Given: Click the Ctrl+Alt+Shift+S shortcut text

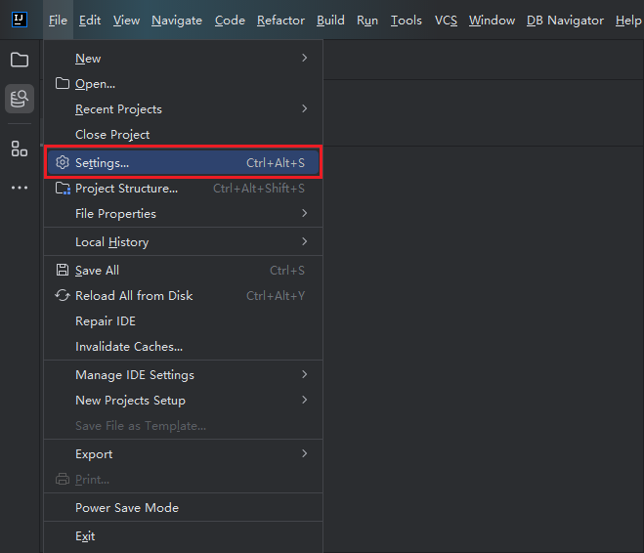Looking at the screenshot, I should 259,189.
